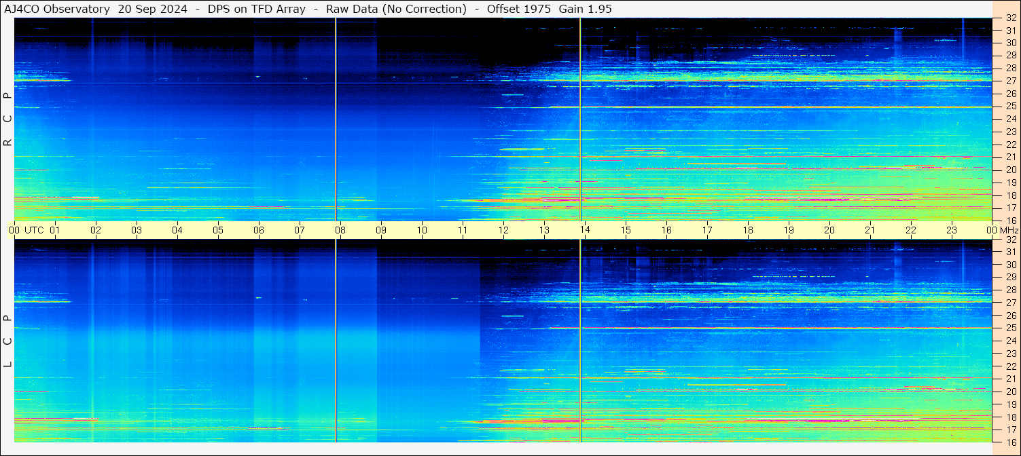Click the 25 MHz label in LCP frequency scale

(1011, 328)
